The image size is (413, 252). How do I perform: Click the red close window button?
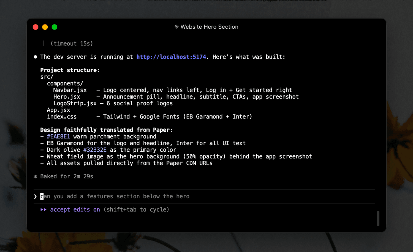tap(36, 27)
